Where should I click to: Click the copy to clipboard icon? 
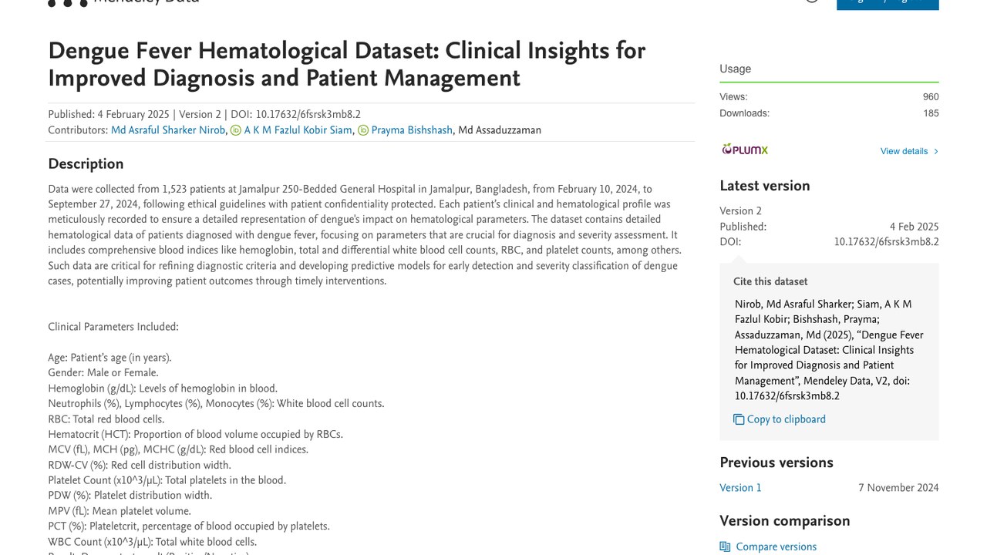(x=739, y=419)
